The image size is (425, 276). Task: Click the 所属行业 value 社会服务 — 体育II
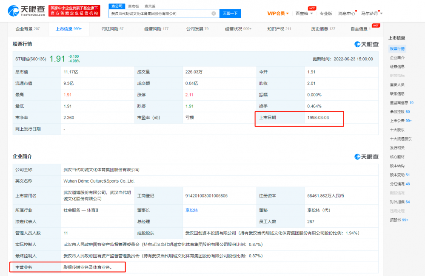(x=81, y=210)
